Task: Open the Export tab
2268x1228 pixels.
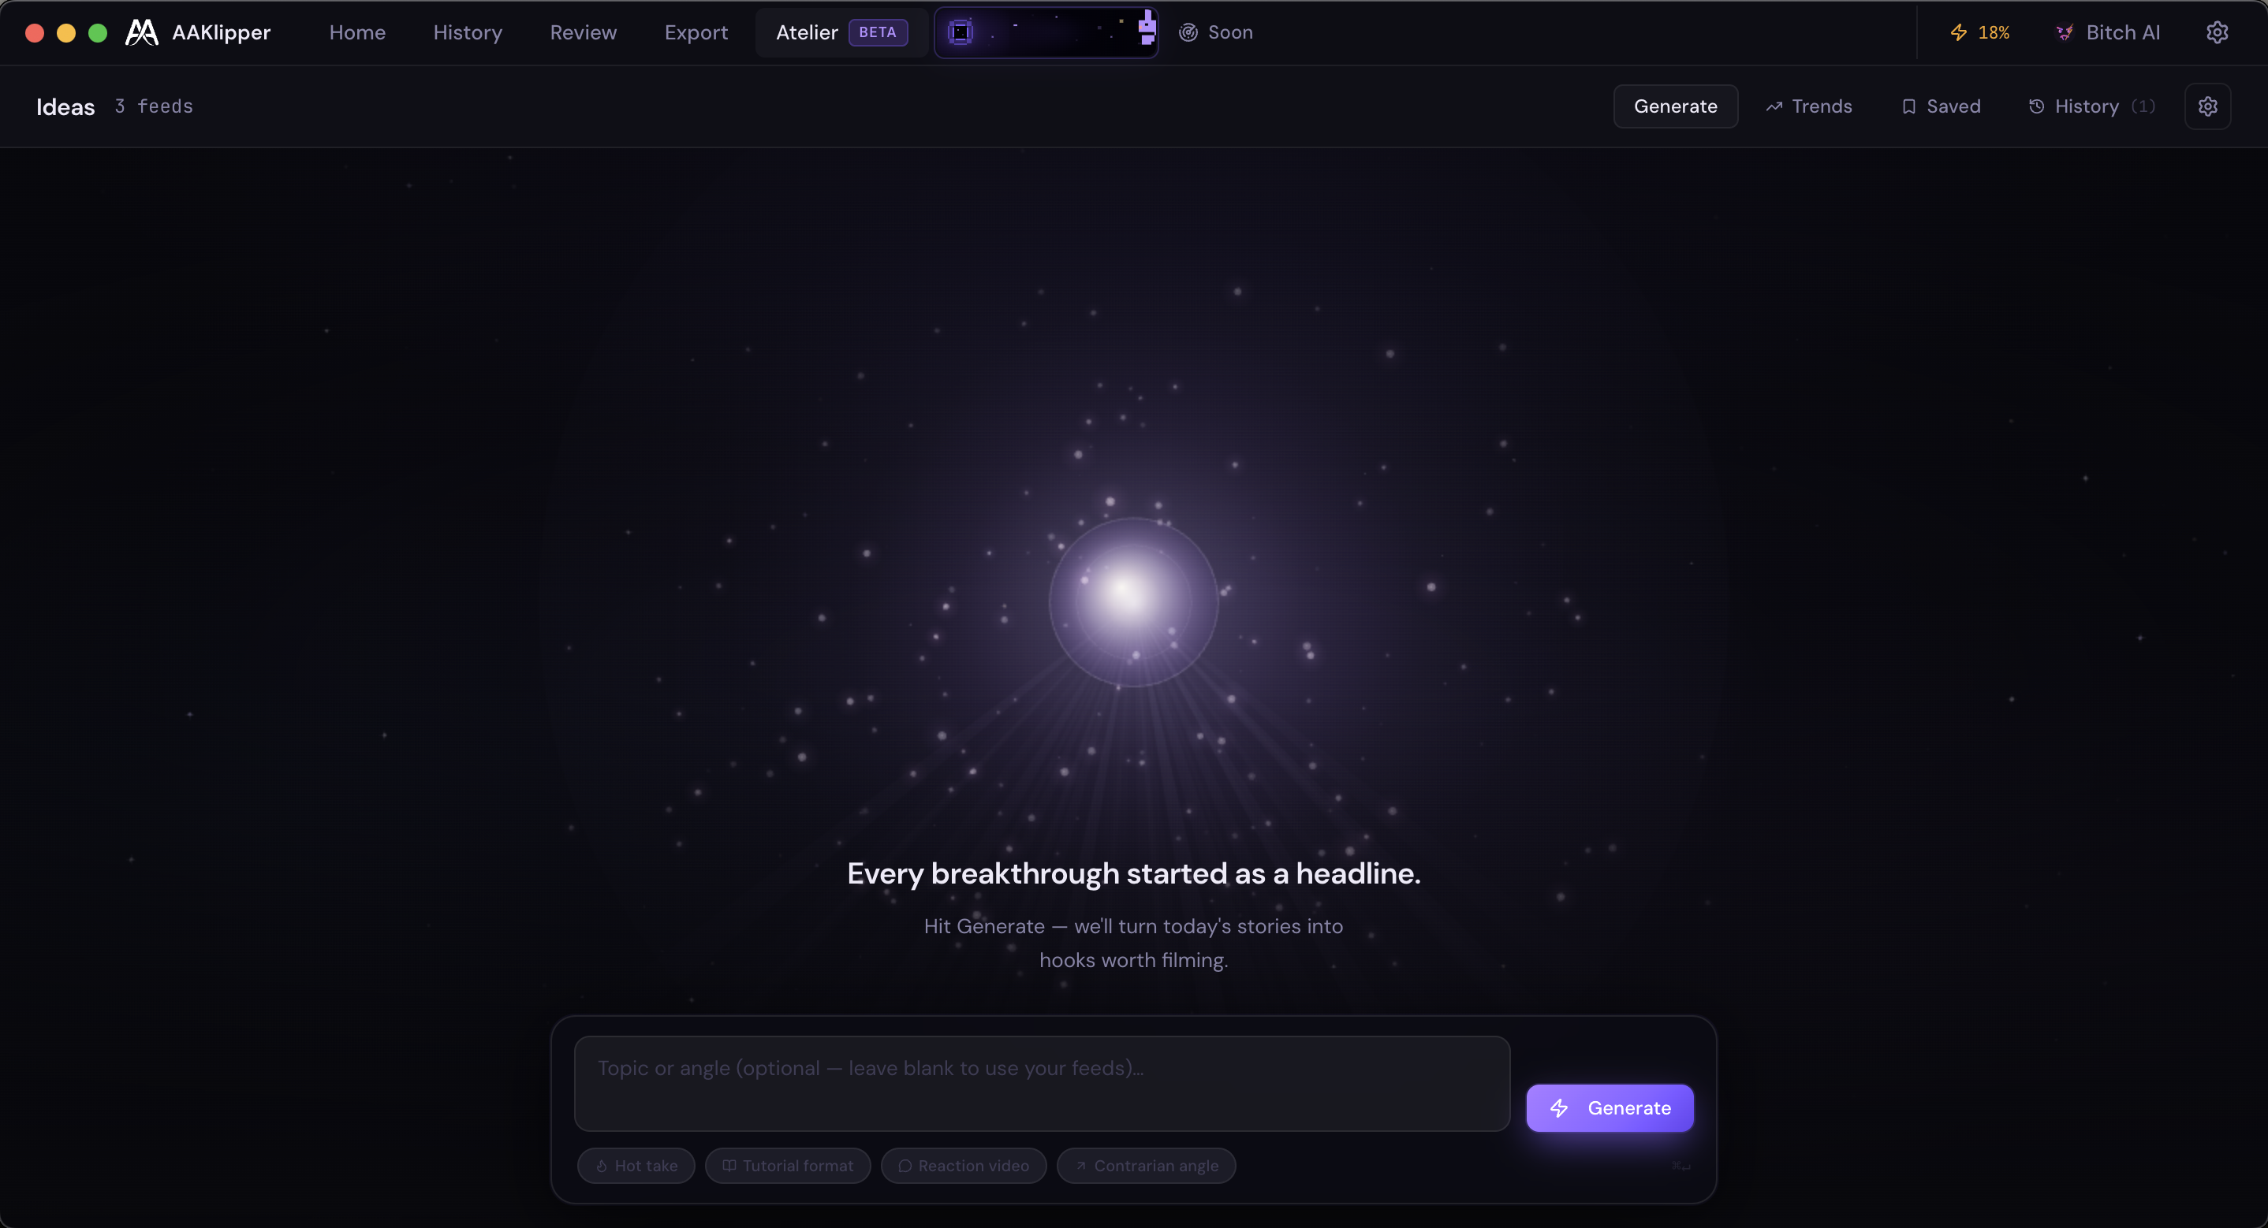Action: coord(696,32)
